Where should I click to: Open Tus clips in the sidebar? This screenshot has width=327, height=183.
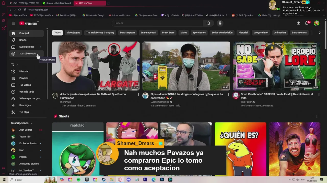(27, 112)
